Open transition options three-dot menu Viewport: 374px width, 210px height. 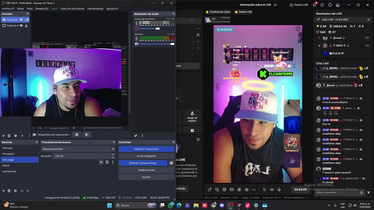113,162
